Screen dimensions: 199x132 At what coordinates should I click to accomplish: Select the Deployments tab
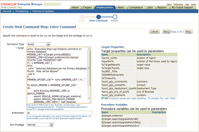point(105,7)
